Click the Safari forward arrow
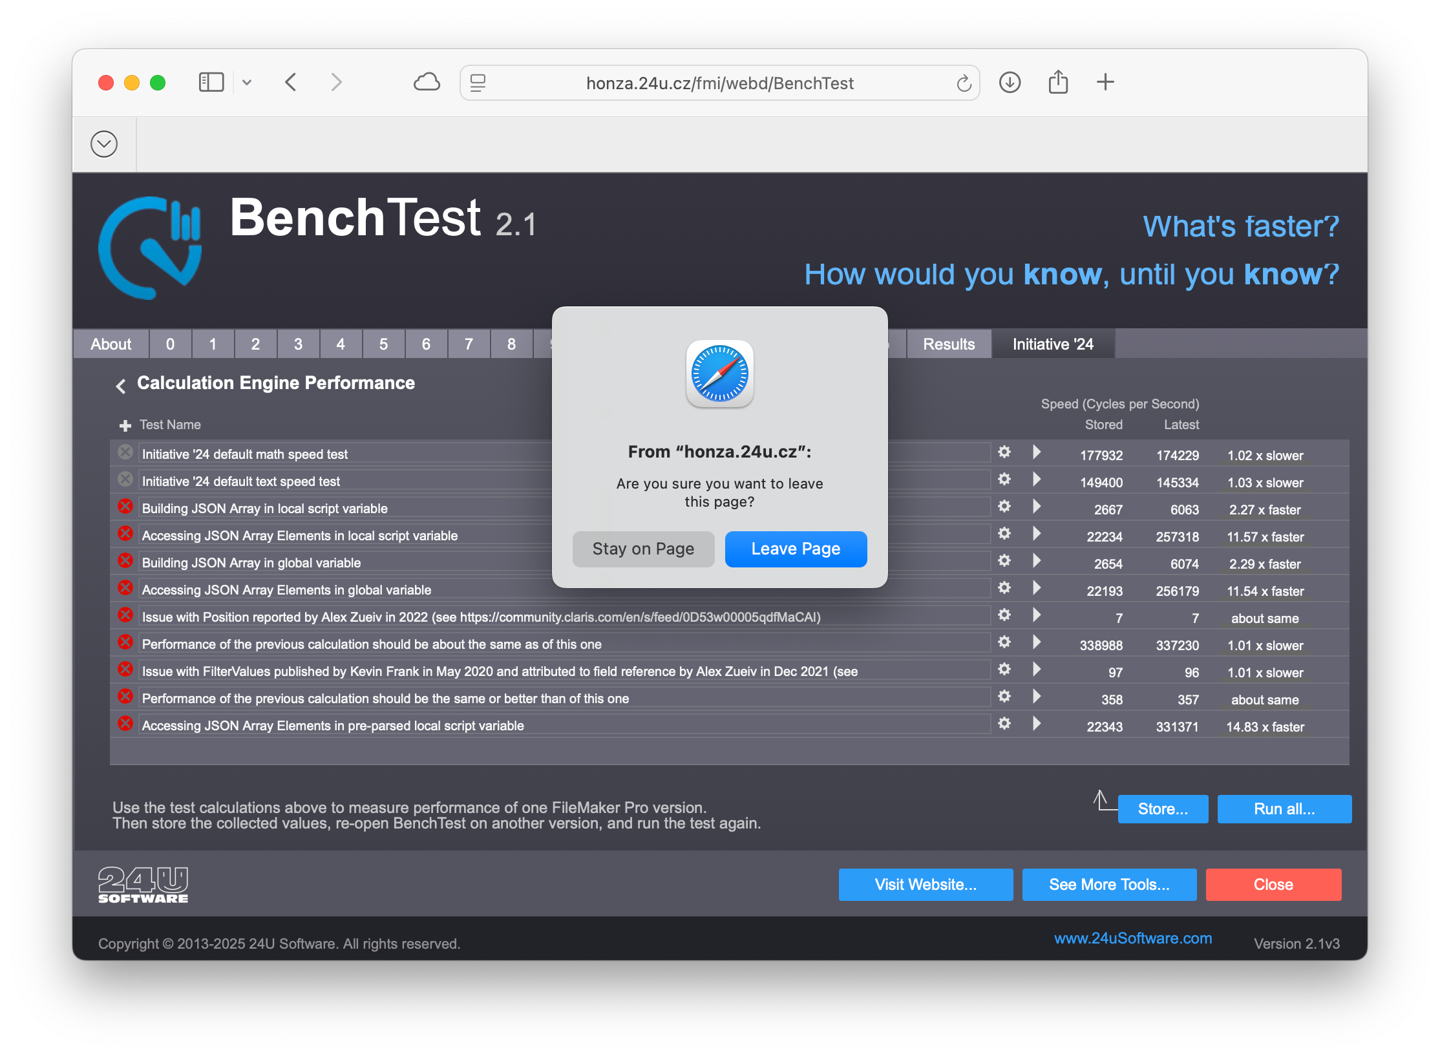Viewport: 1440px width, 1056px height. (336, 82)
